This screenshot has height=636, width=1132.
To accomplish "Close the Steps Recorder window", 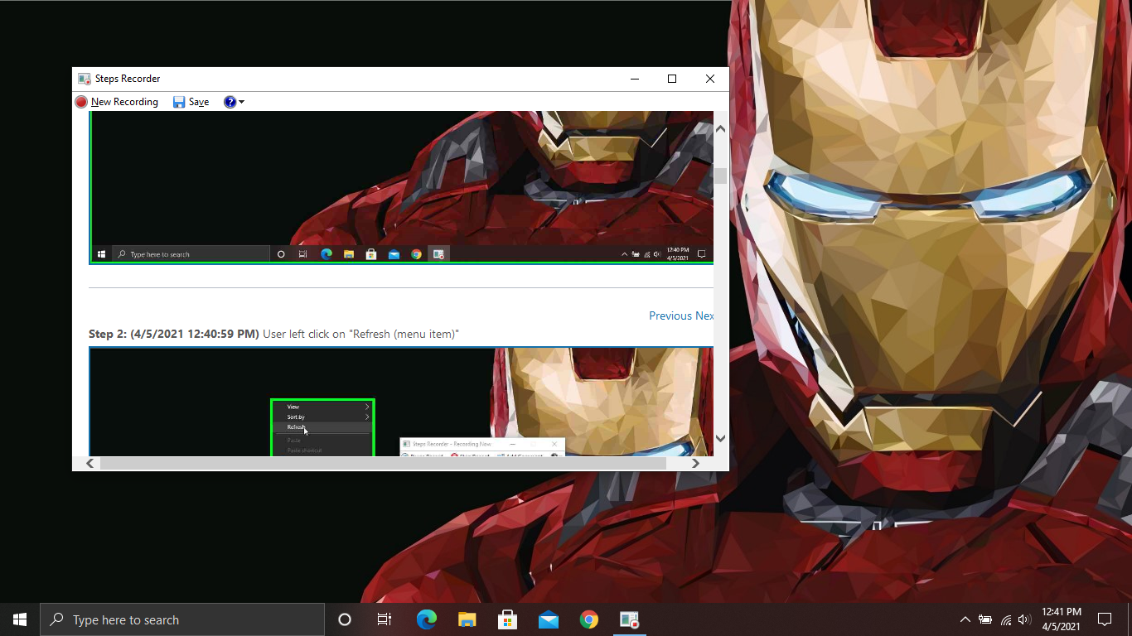I will pyautogui.click(x=710, y=79).
